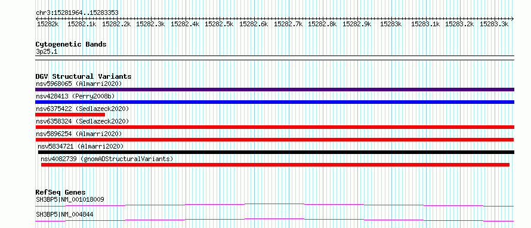Click ruler position 15282k

pyautogui.click(x=48, y=24)
